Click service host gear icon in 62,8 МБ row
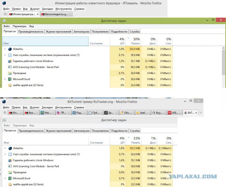The width and height of the screenshot is (226, 187). click(x=10, y=154)
